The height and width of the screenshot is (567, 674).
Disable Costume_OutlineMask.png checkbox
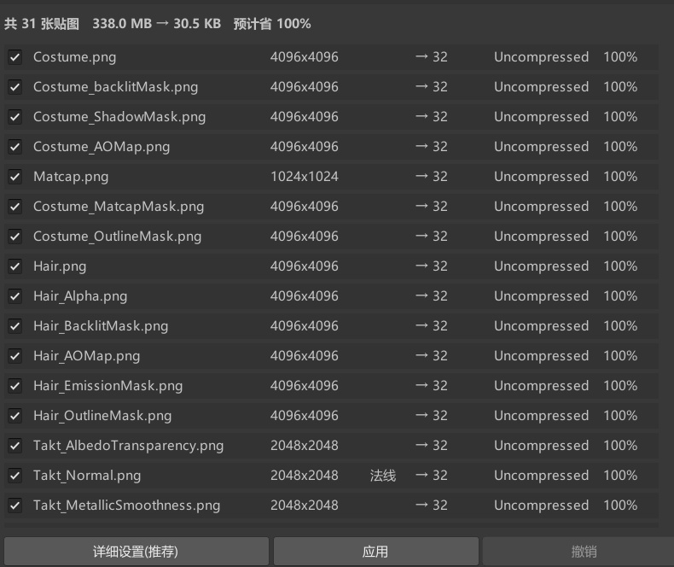tap(15, 237)
